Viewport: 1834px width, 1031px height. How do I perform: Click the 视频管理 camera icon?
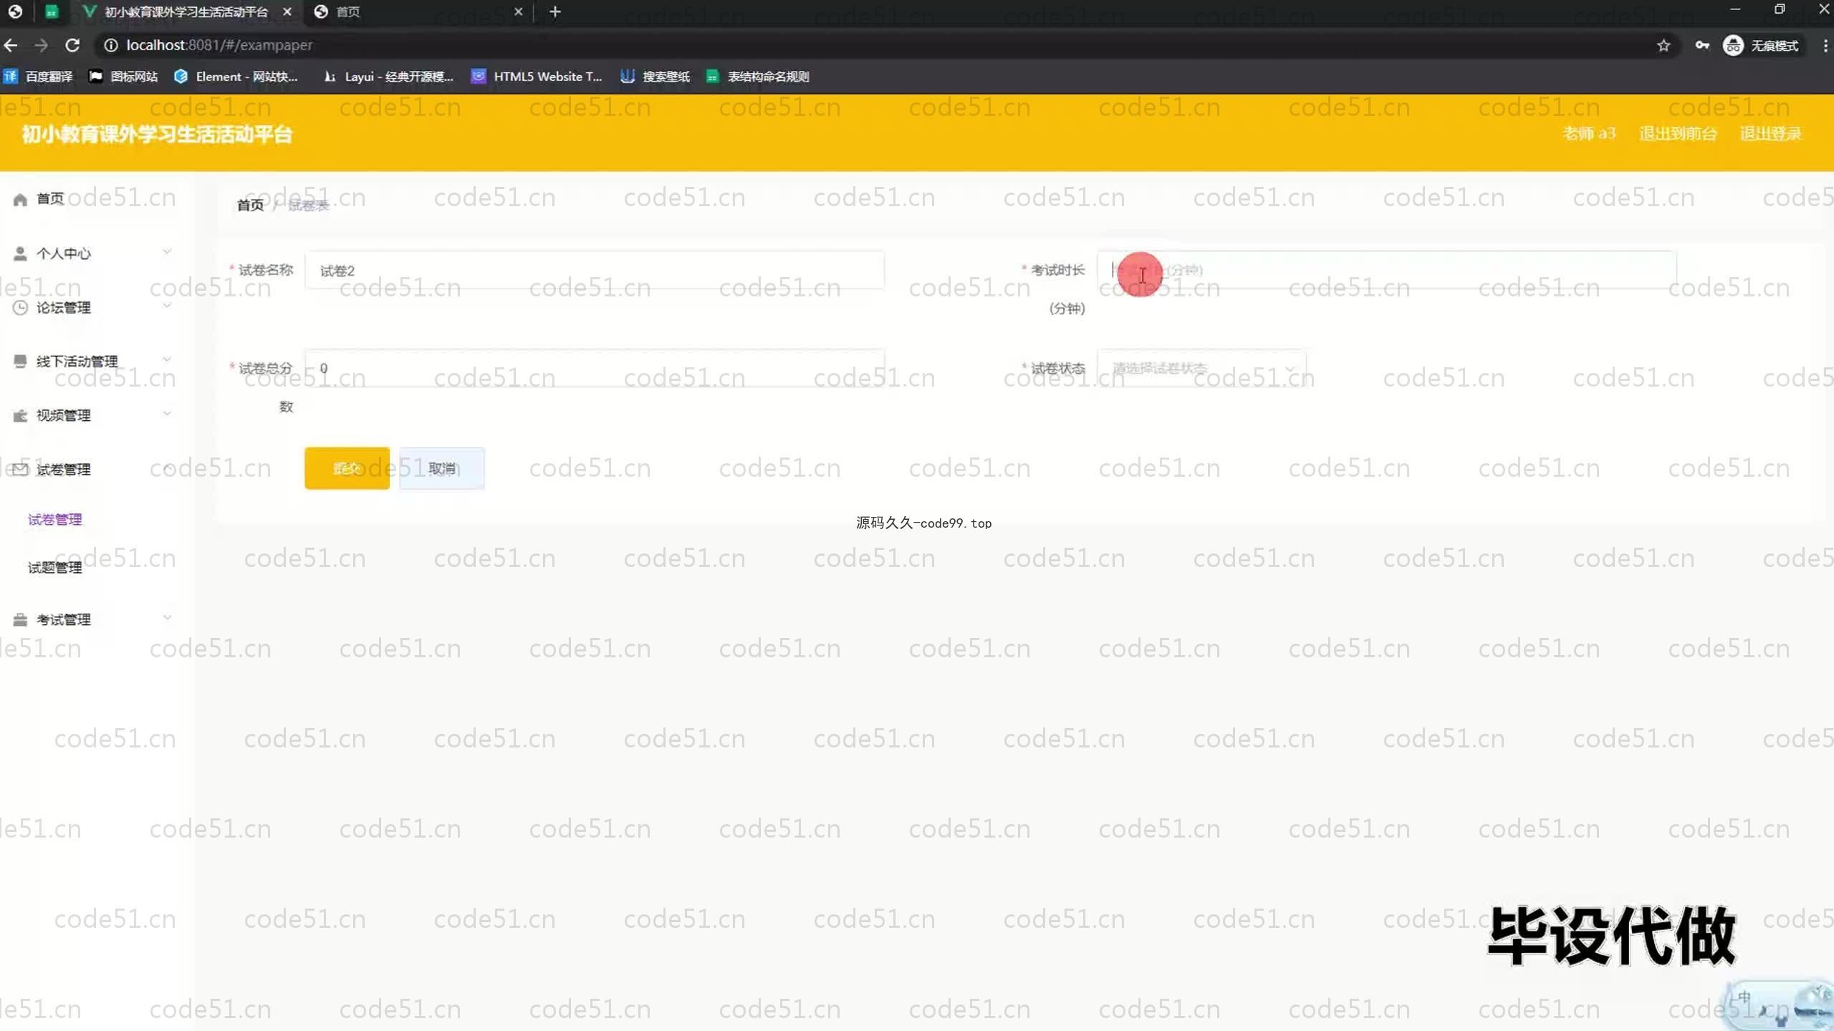pyautogui.click(x=20, y=415)
